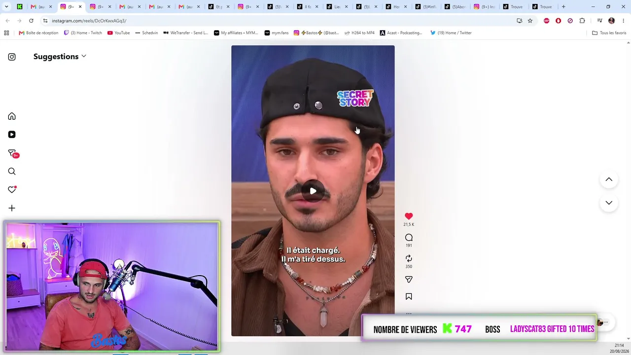Open Bastos Instagram bookmark

(x=316, y=33)
